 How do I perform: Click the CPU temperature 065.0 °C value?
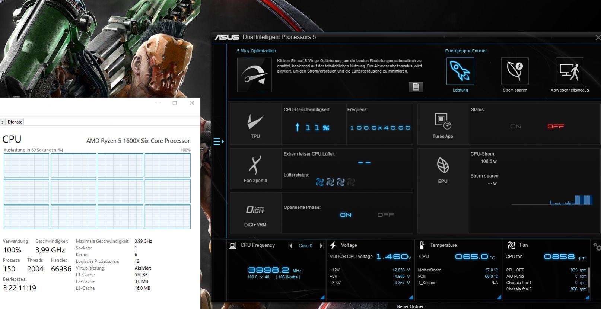point(475,257)
